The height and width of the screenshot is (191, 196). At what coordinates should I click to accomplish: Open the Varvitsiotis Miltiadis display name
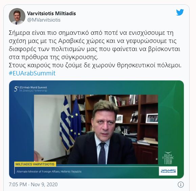pos(51,14)
